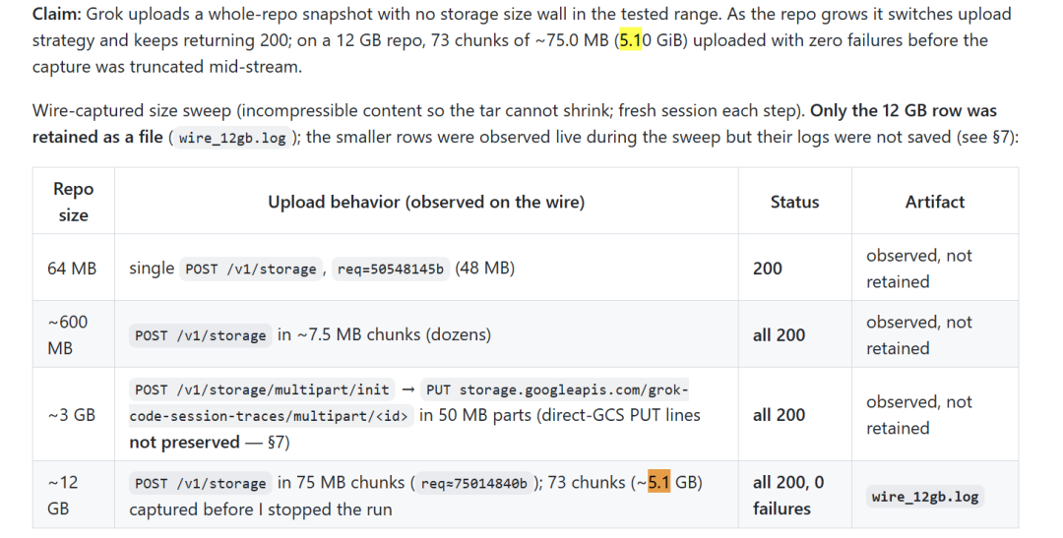Click the orange highlighted 5.1 in the table
The width and height of the screenshot is (1063, 538).
pyautogui.click(x=658, y=482)
